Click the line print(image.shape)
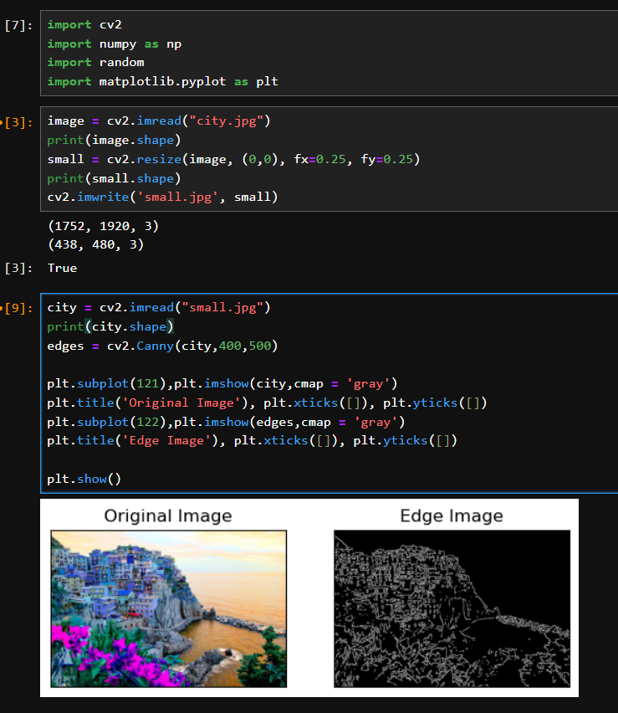 pyautogui.click(x=114, y=140)
